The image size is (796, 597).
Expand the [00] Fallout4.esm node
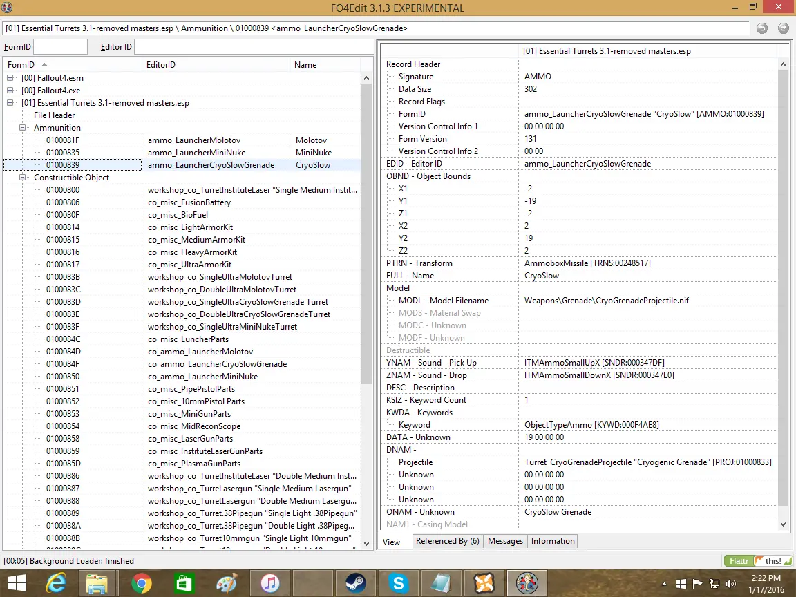pyautogui.click(x=10, y=78)
